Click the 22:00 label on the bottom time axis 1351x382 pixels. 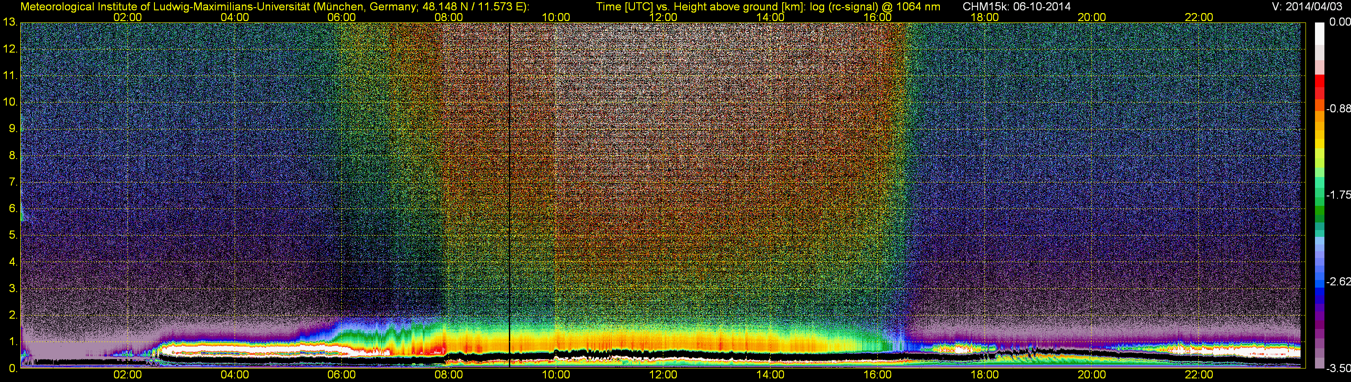point(1199,375)
